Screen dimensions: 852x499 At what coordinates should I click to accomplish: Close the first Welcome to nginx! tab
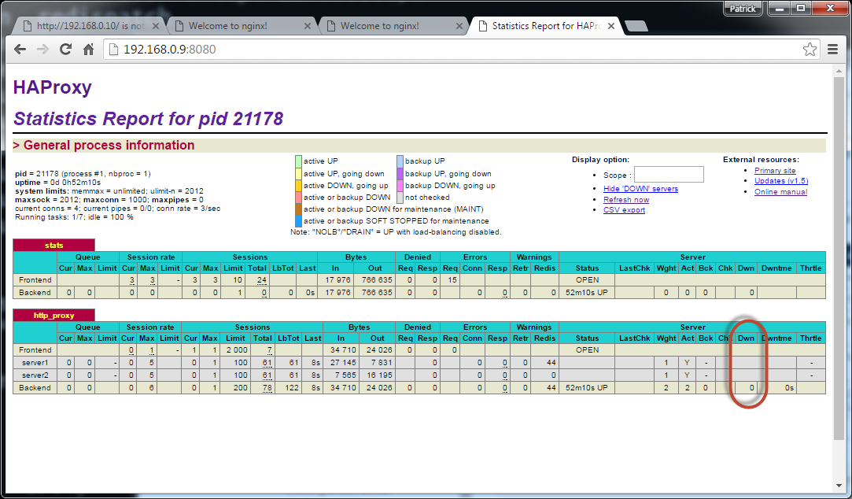307,26
